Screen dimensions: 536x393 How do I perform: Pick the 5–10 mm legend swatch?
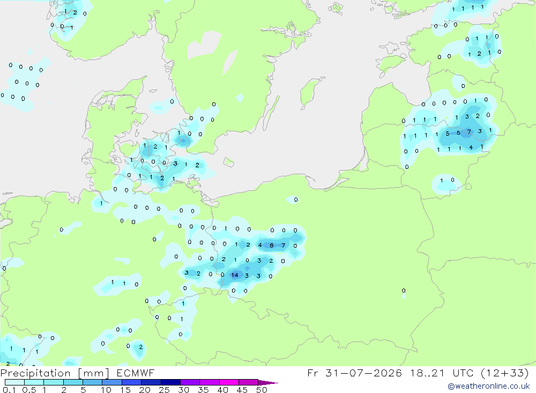pyautogui.click(x=92, y=382)
